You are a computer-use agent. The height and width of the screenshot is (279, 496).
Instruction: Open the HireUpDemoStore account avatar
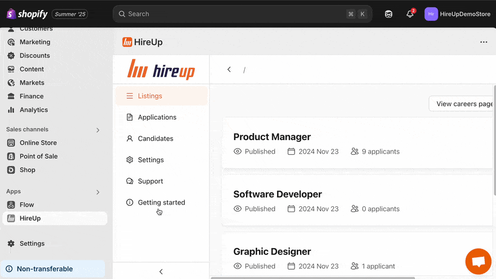431,14
